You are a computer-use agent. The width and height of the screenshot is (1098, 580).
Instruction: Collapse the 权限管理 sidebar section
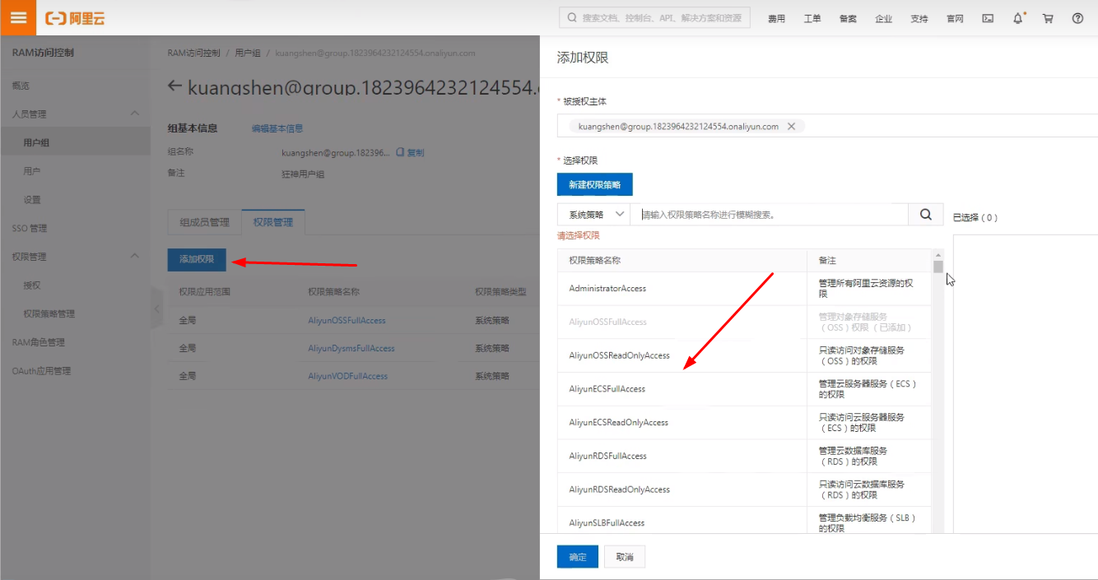[135, 256]
